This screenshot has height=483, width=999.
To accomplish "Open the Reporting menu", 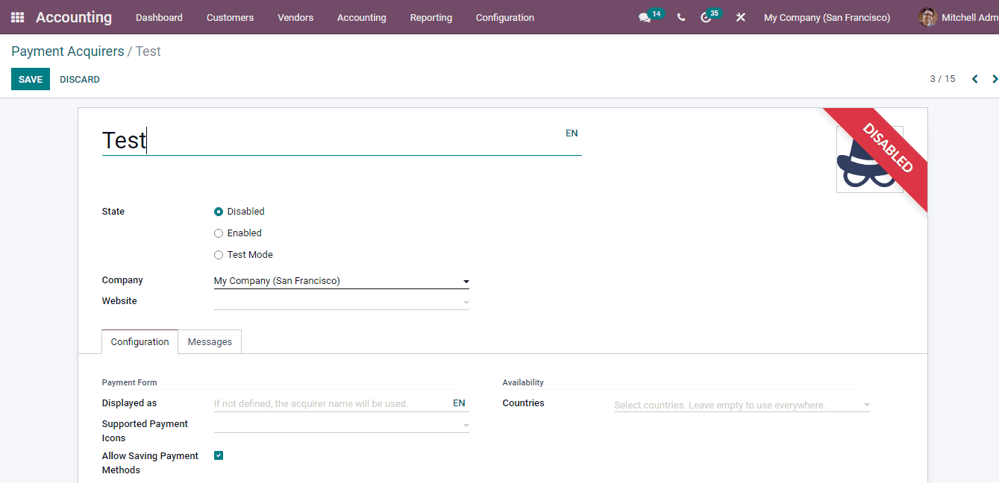I will click(430, 17).
